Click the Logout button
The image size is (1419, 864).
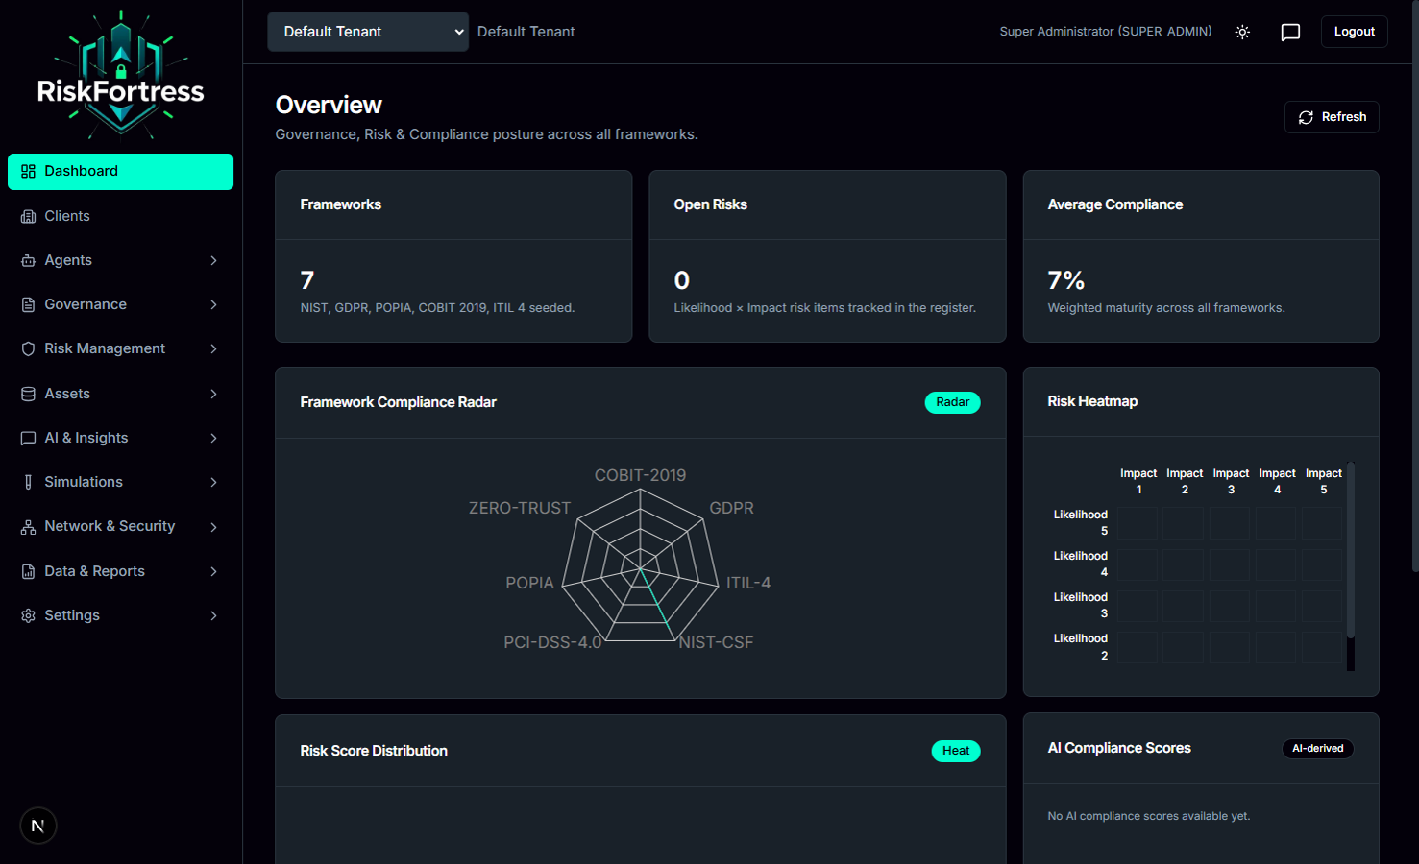1354,32
